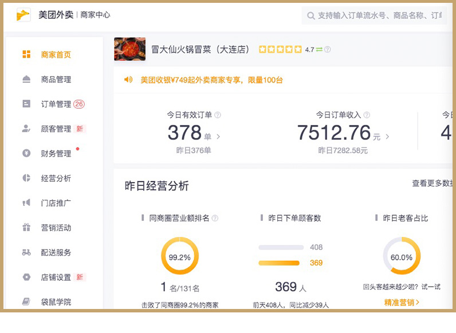This screenshot has height=333, width=456.
Task: Click the 60.0% returning customer donut chart
Action: (x=402, y=256)
